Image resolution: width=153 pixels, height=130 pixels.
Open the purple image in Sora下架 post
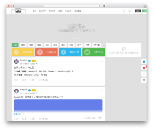point(58,106)
